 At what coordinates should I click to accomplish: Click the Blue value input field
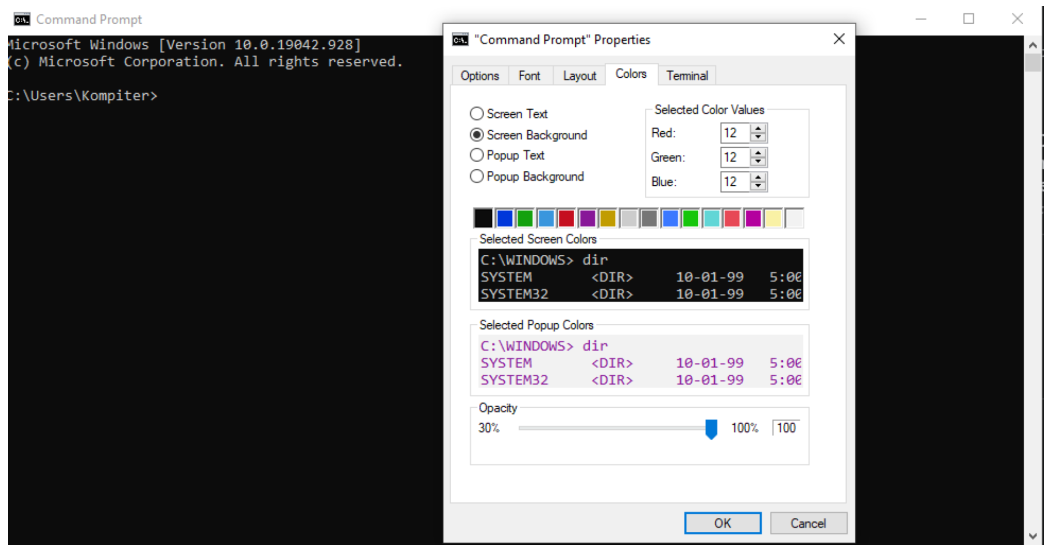735,182
